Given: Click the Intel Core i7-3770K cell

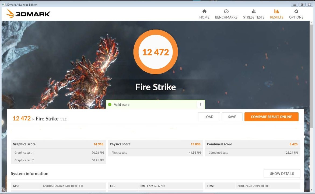Looking at the screenshot, I should point(171,186).
